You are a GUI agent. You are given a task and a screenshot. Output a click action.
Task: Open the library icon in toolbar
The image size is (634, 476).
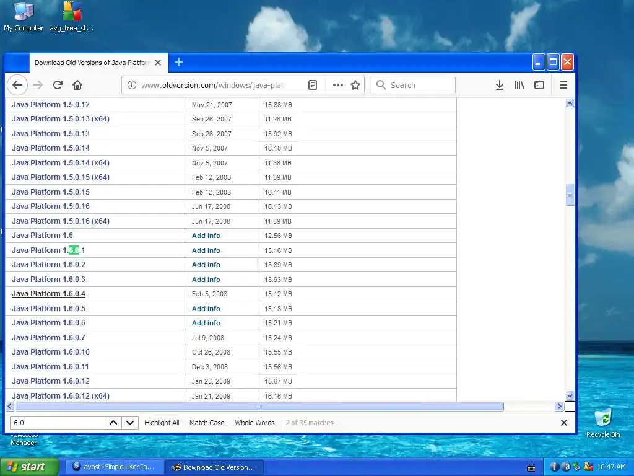click(519, 85)
